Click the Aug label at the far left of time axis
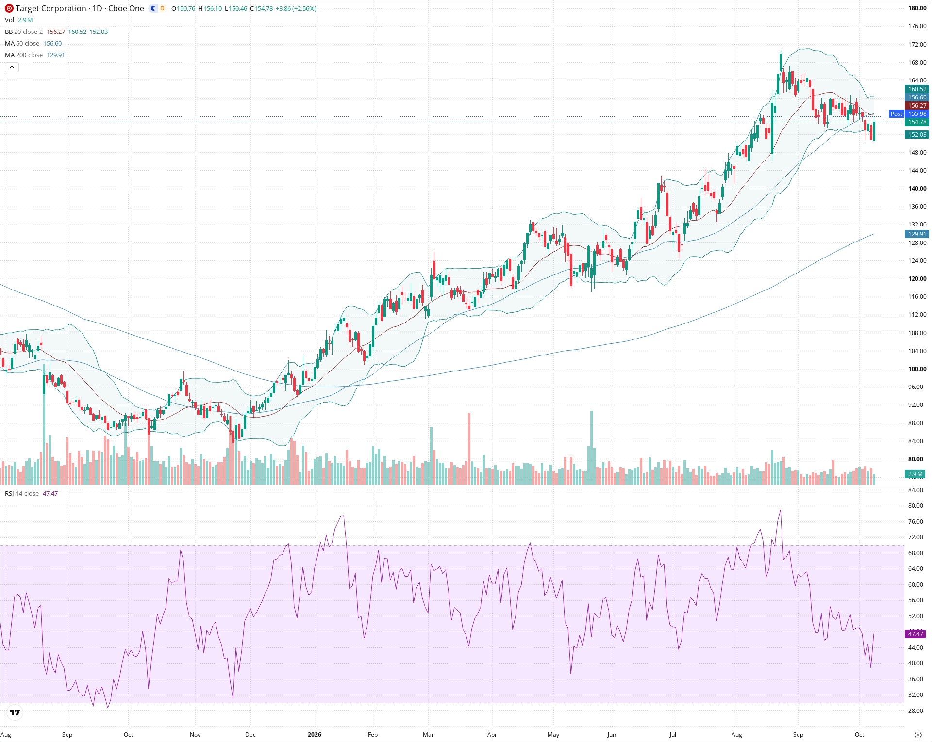Screen dimensions: 932x742 6,735
